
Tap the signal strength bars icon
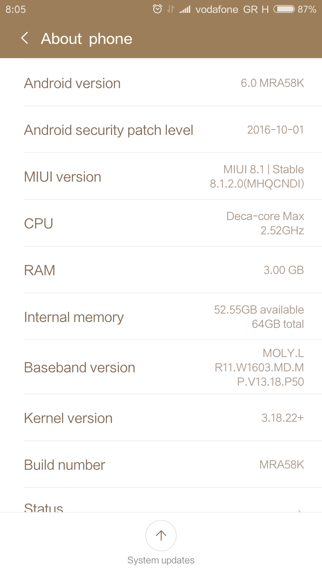coord(185,10)
